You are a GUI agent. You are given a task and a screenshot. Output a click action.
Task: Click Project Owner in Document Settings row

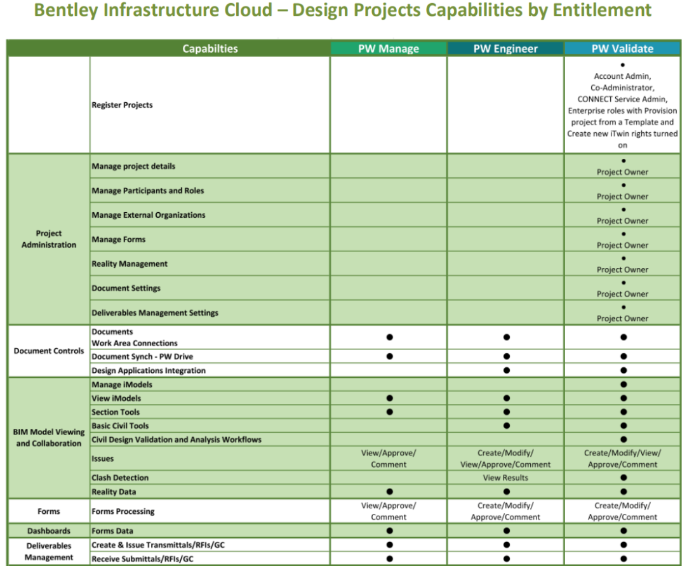(x=622, y=294)
